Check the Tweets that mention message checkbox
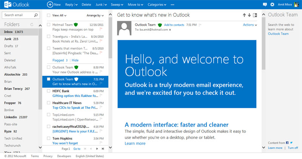The image size is (302, 159). coord(49,48)
